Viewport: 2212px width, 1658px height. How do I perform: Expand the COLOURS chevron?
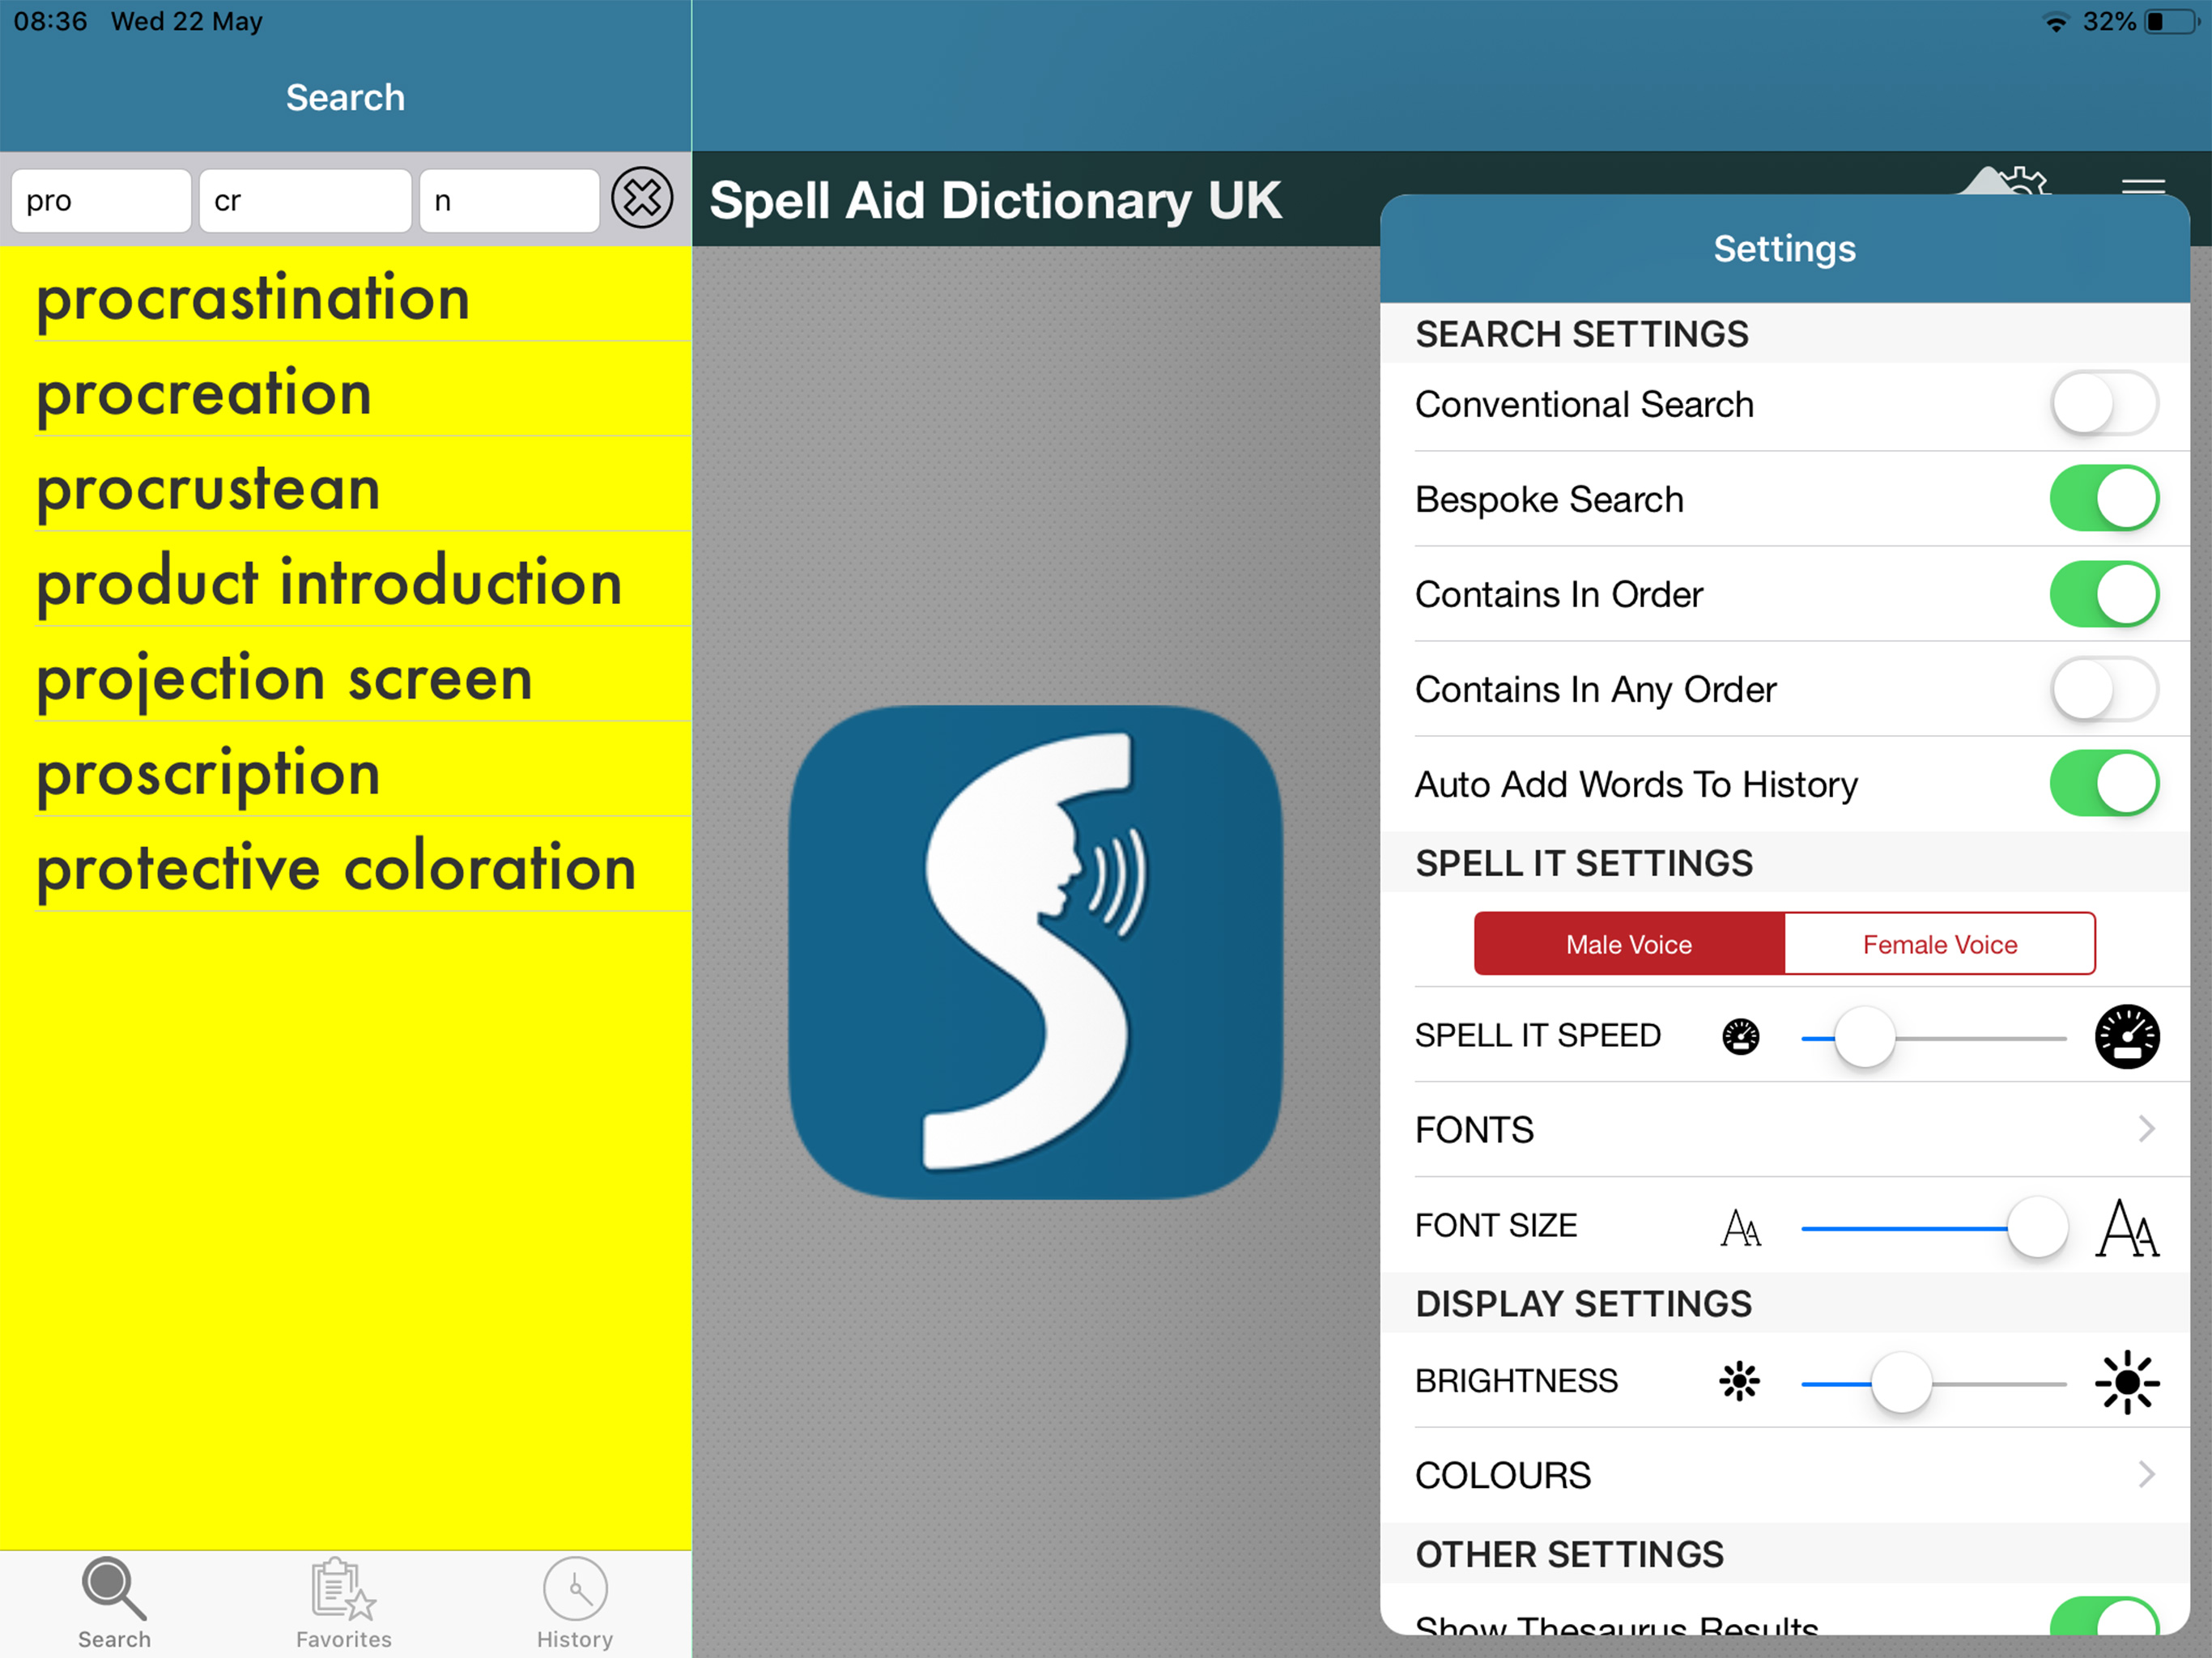tap(2146, 1474)
